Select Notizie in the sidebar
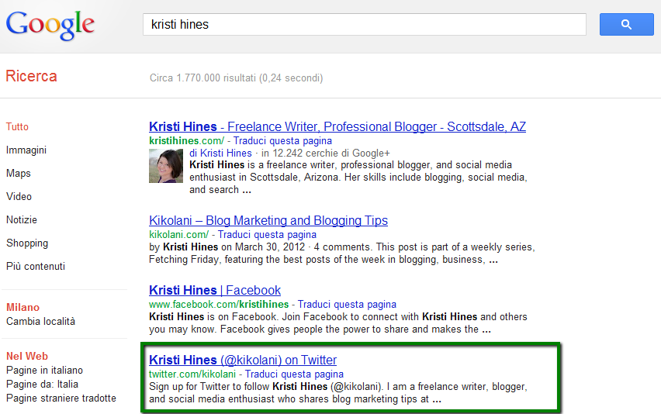The width and height of the screenshot is (661, 414). pyautogui.click(x=22, y=220)
